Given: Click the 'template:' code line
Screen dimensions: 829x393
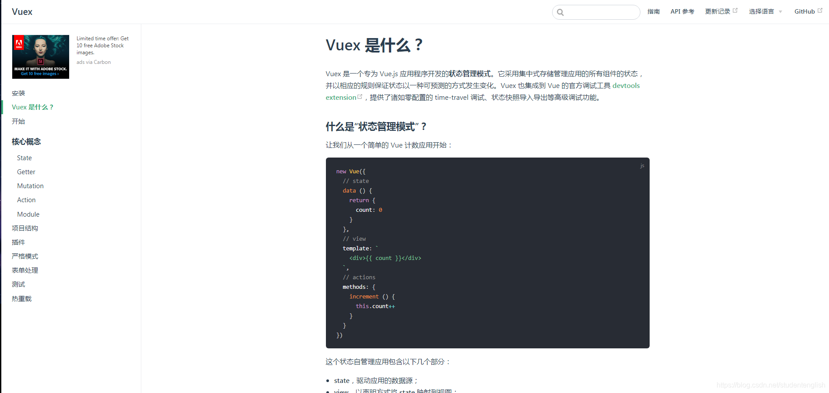Looking at the screenshot, I should point(360,249).
